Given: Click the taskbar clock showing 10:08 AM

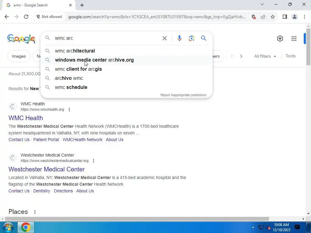Looking at the screenshot, I should tap(281, 227).
